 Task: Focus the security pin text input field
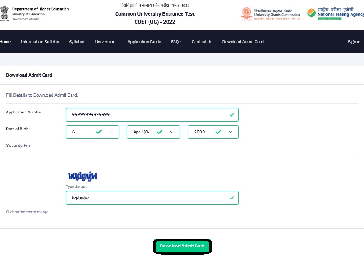tap(152, 198)
